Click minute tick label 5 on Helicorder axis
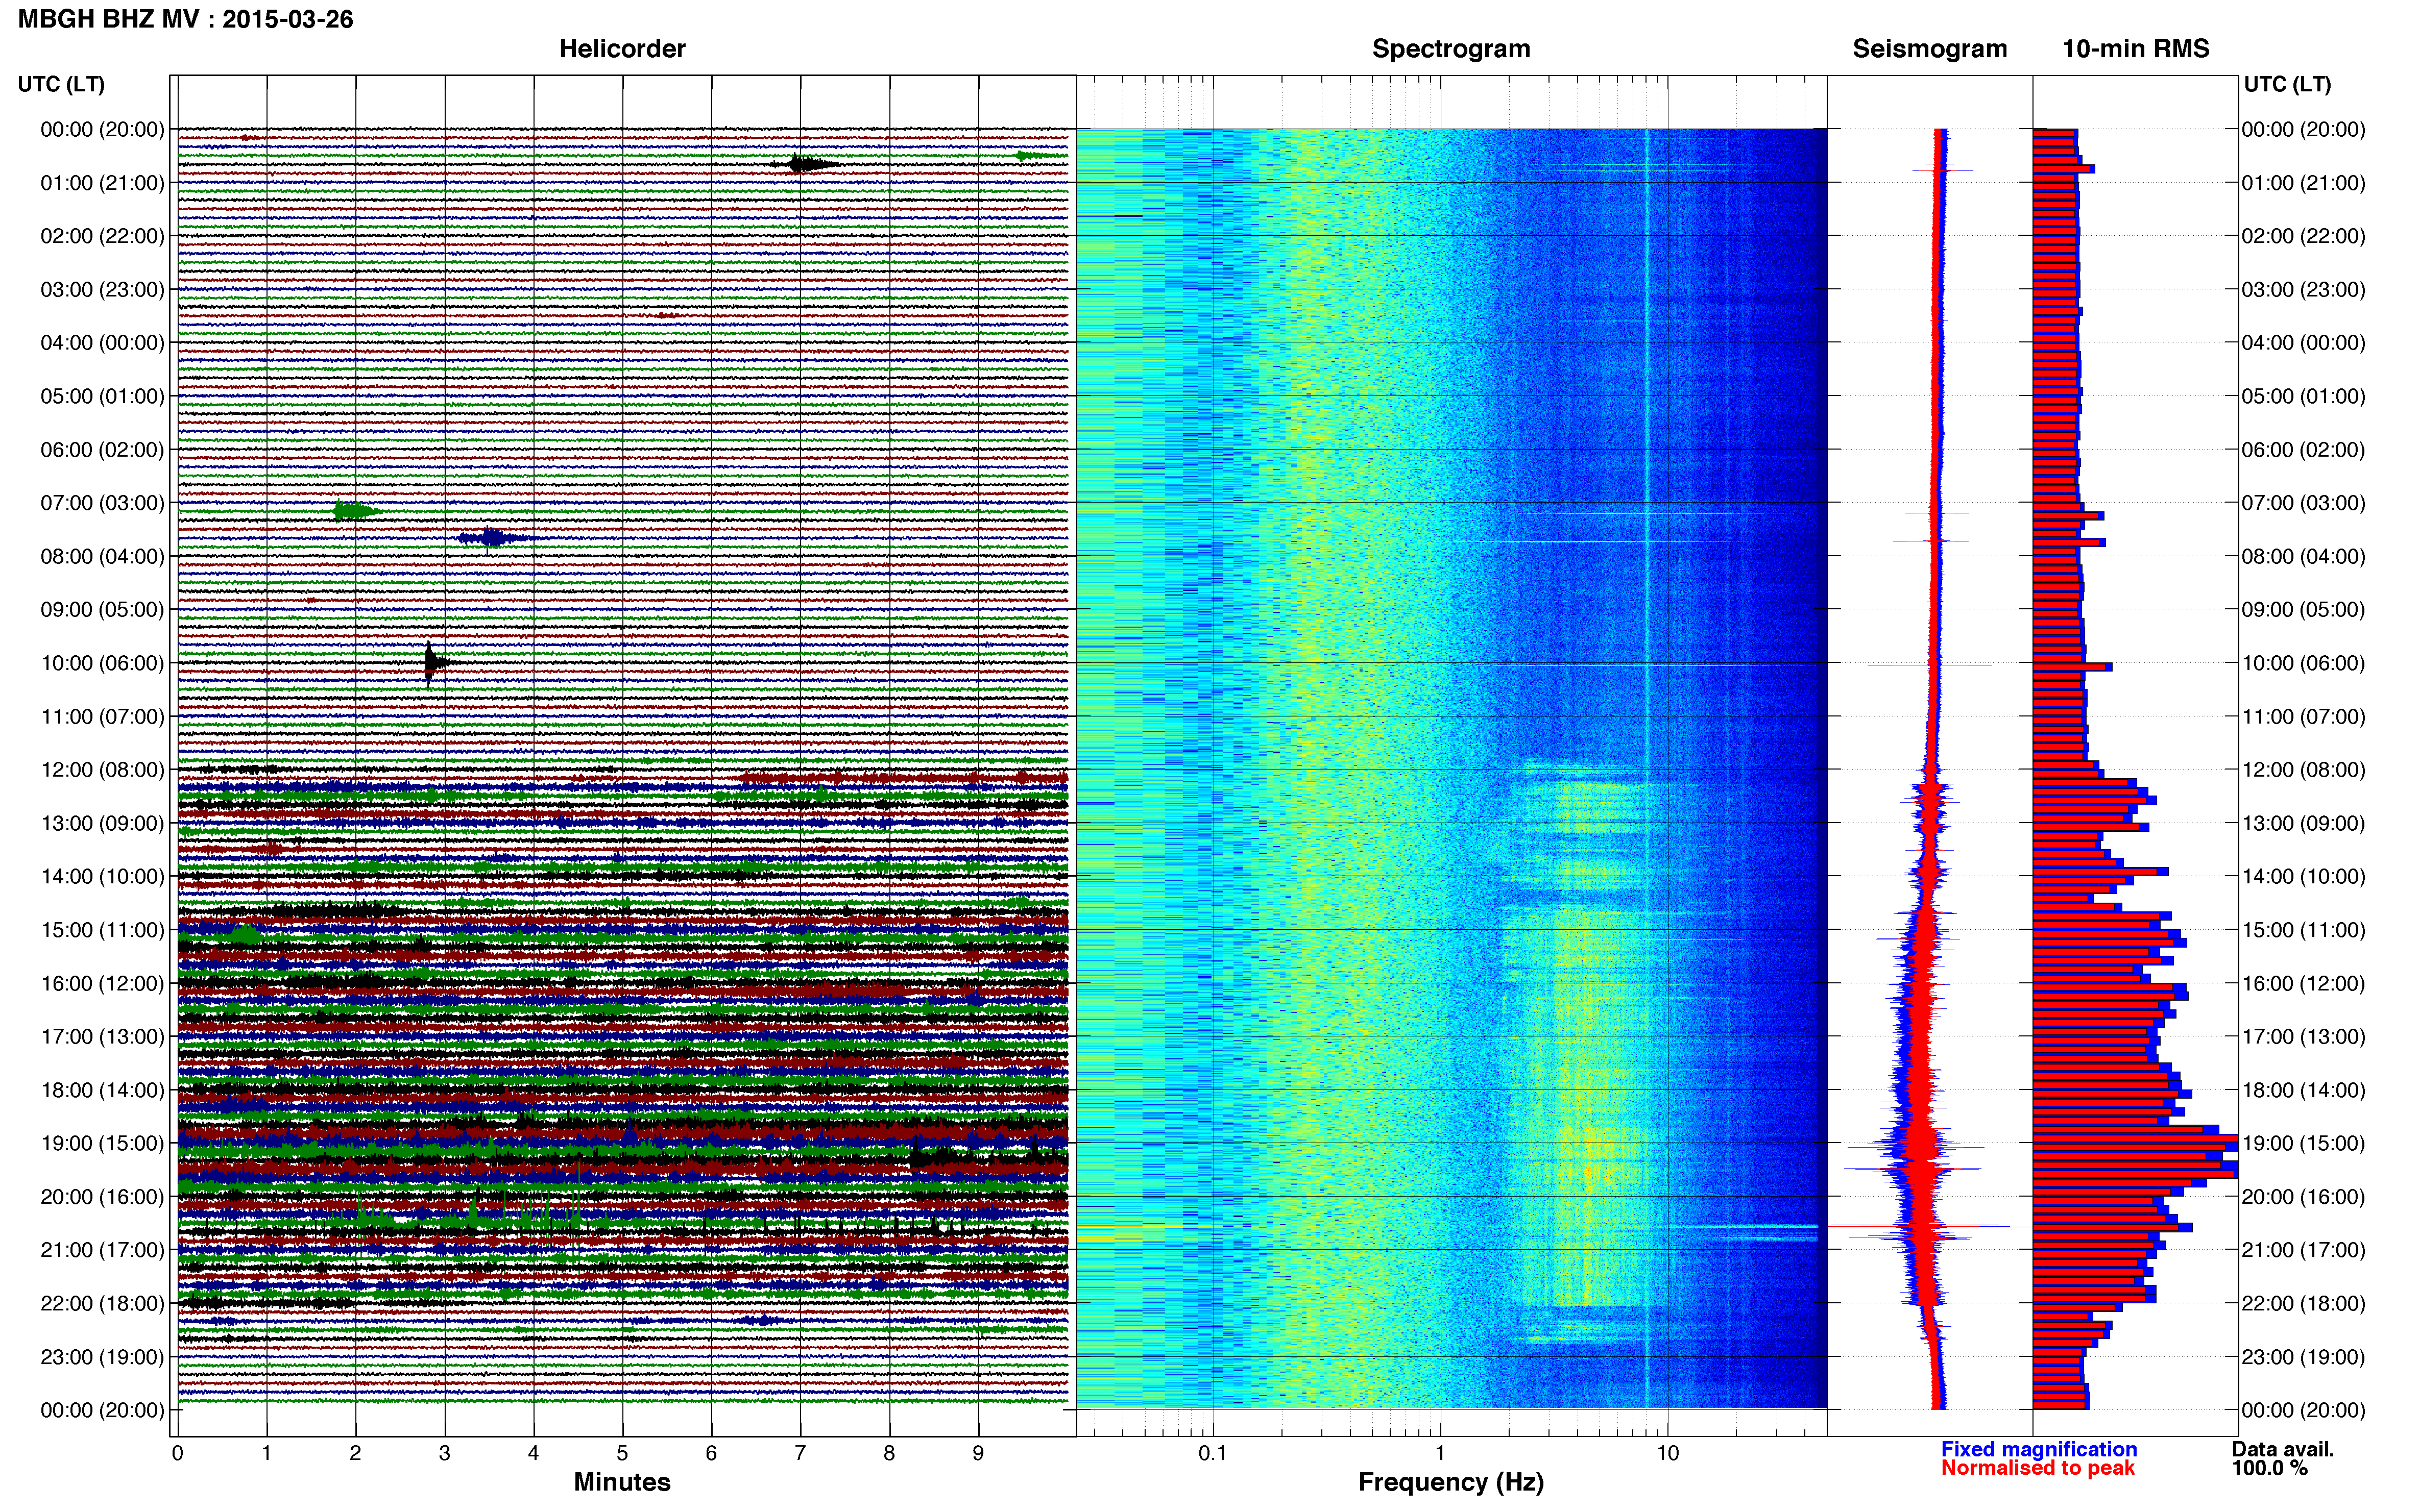 point(622,1453)
